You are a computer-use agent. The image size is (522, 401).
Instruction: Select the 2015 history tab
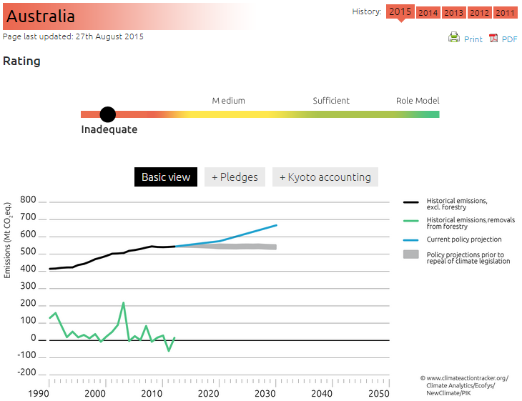(400, 12)
